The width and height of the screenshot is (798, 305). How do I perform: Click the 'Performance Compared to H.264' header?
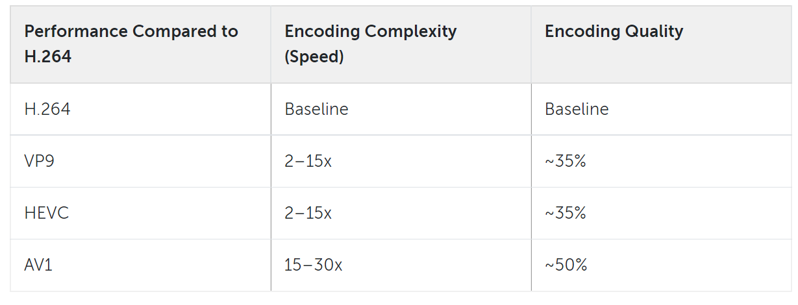(x=131, y=44)
